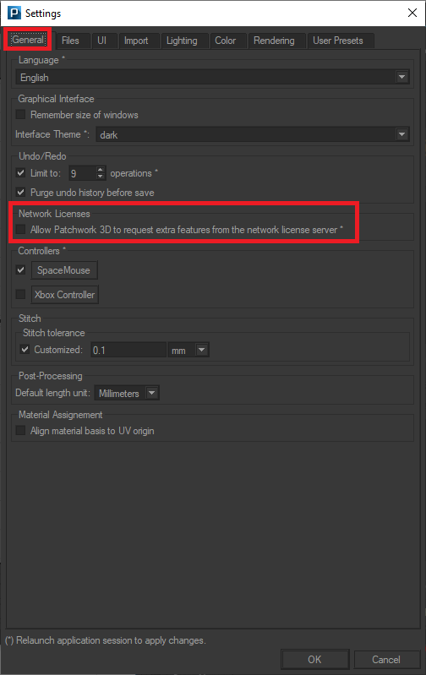Increase undo limit with the up arrow

[x=101, y=170]
